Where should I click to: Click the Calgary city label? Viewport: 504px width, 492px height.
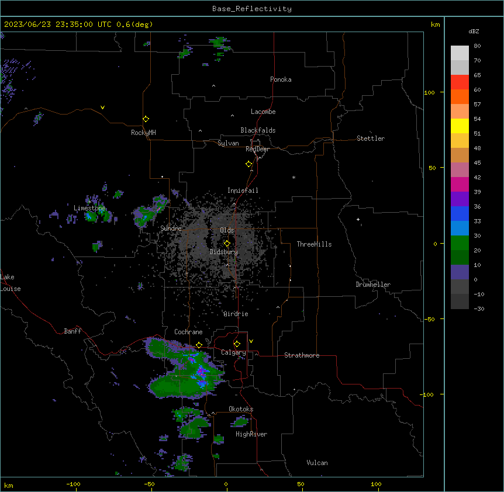pyautogui.click(x=233, y=352)
